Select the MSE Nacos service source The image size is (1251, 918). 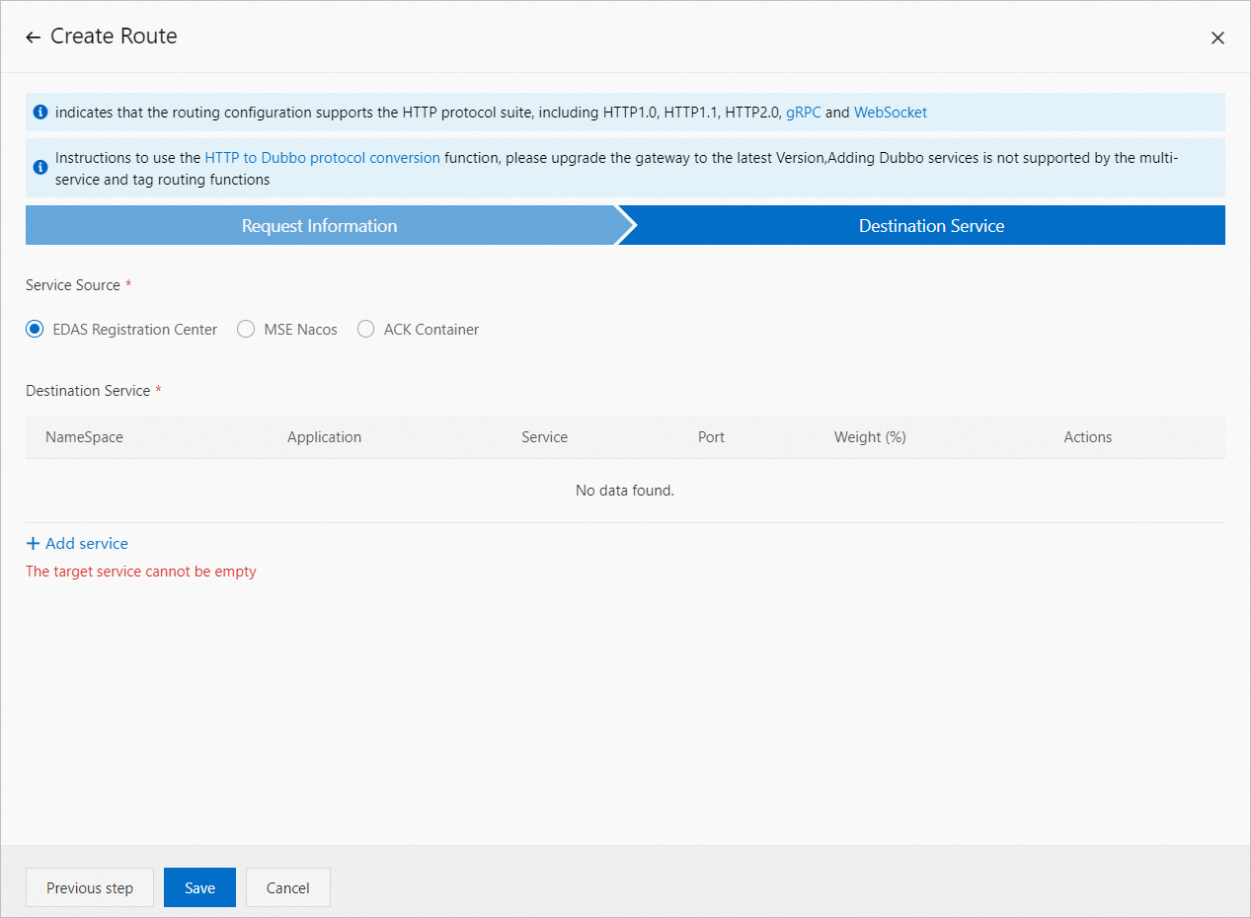(246, 329)
